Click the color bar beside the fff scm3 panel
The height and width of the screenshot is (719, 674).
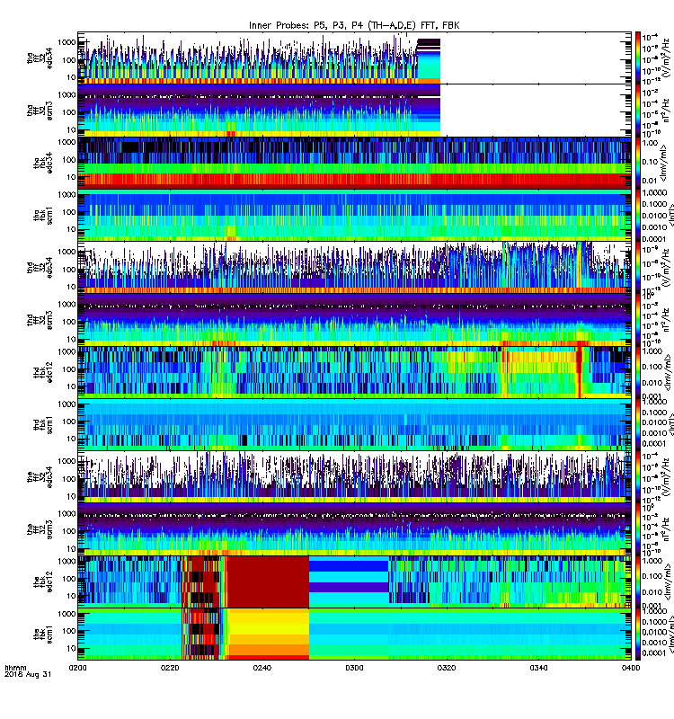(638, 529)
